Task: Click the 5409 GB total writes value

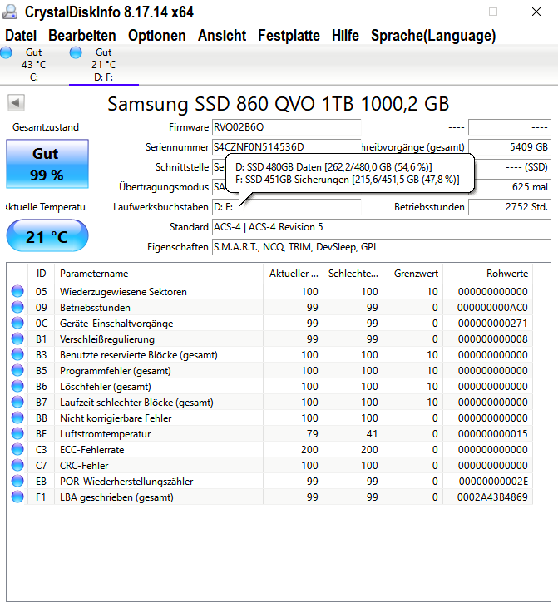Action: pyautogui.click(x=510, y=147)
